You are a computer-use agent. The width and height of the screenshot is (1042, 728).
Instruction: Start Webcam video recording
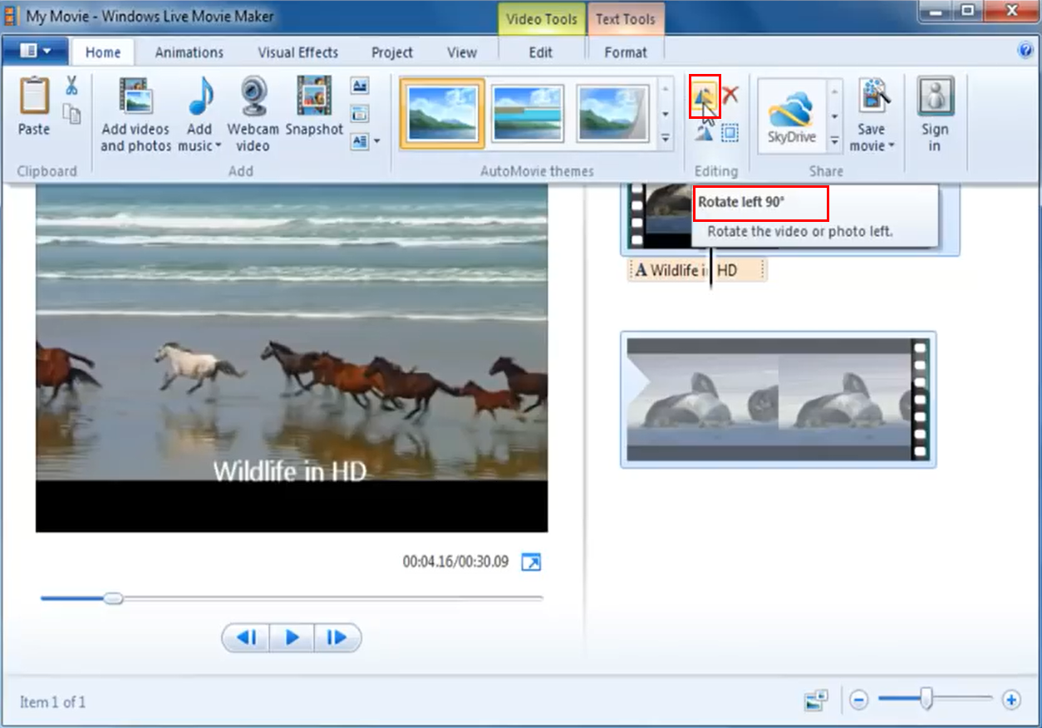[253, 115]
